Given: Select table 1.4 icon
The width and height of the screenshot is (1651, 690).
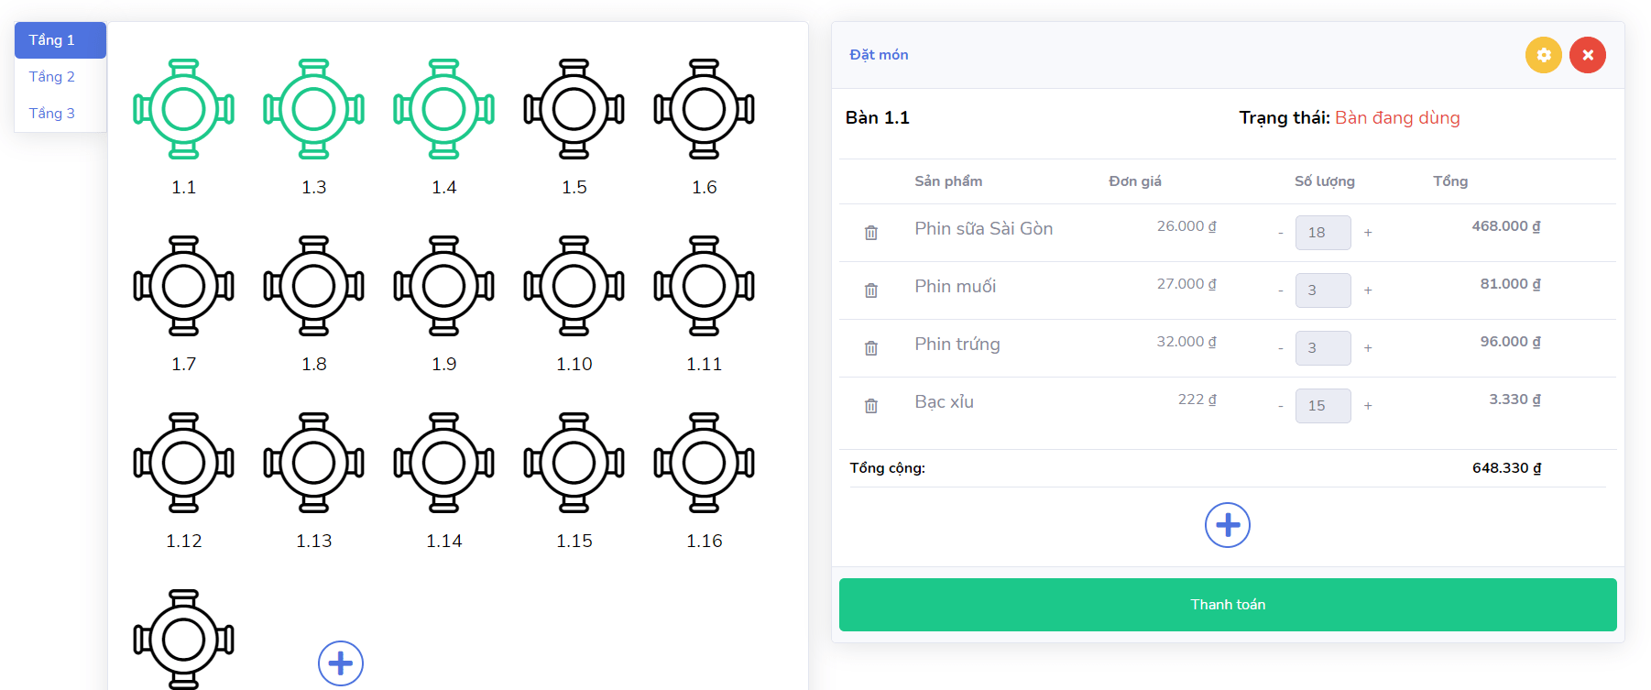Looking at the screenshot, I should 443,109.
